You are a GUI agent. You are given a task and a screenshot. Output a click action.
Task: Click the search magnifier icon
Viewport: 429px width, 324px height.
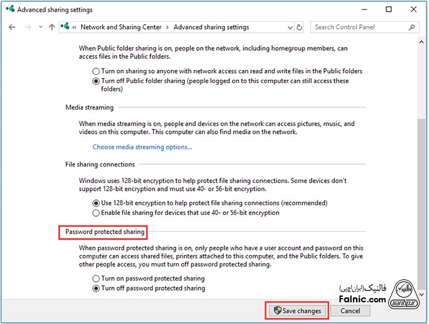click(412, 27)
